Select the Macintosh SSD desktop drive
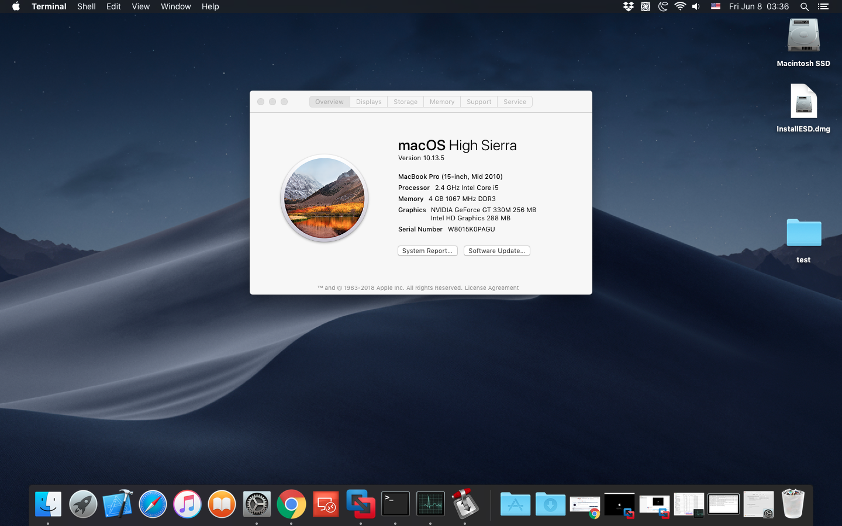The height and width of the screenshot is (526, 842). pos(803,43)
